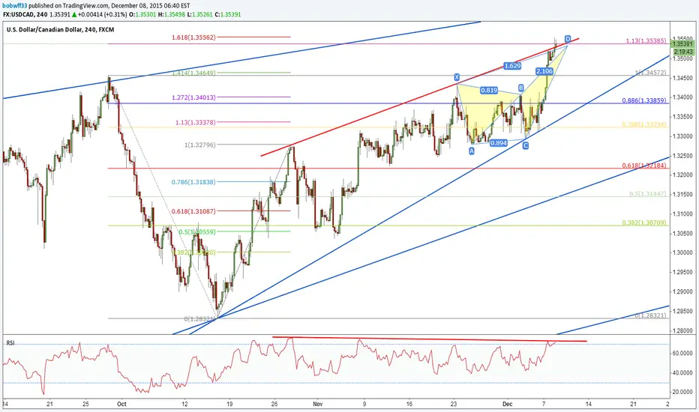Click the 1(1.32796) Fibonacci label

pyautogui.click(x=199, y=145)
